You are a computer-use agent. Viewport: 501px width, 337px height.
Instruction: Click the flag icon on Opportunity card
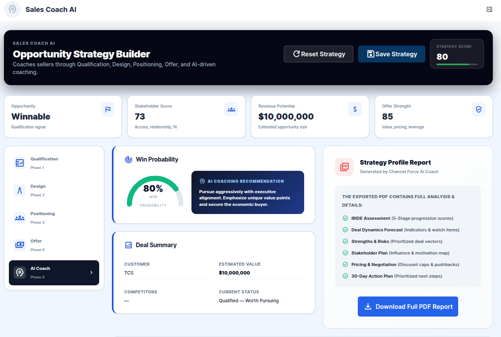point(108,109)
